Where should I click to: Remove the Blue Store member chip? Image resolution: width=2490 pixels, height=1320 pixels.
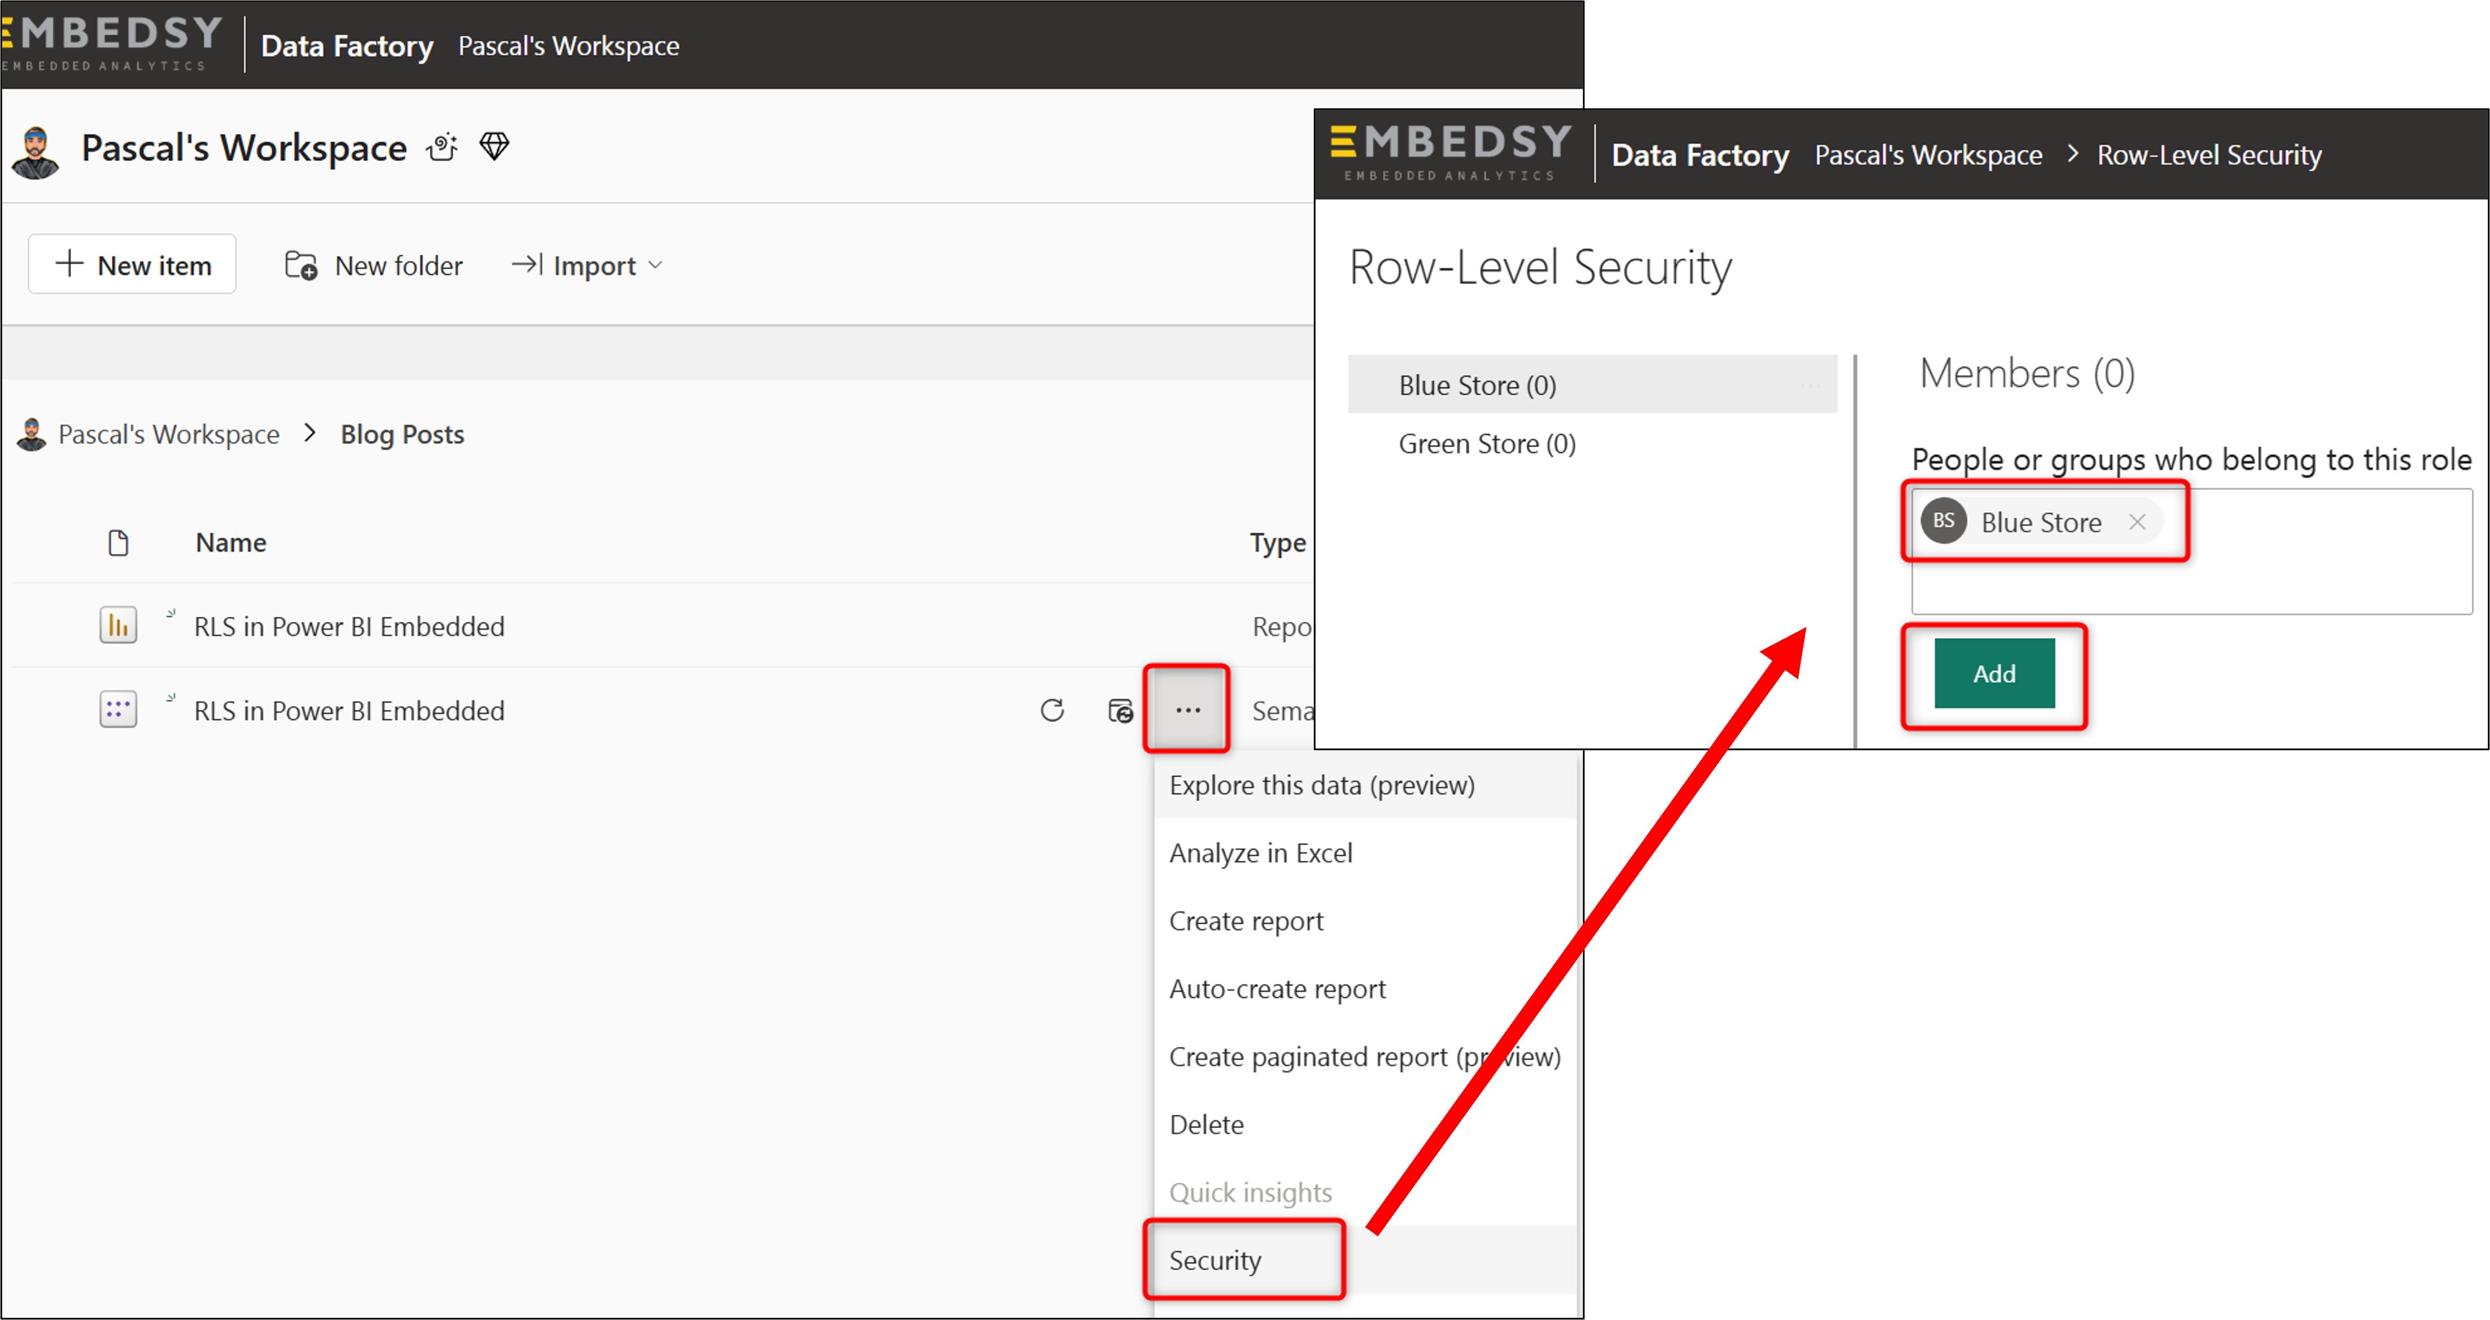point(2137,522)
